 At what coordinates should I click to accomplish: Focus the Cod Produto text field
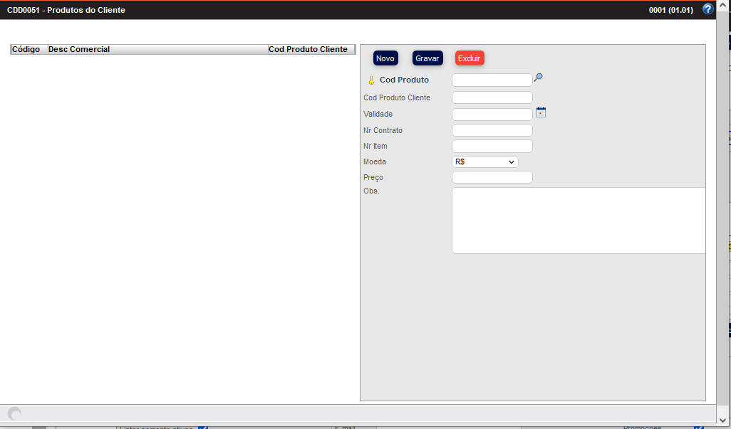tap(492, 80)
